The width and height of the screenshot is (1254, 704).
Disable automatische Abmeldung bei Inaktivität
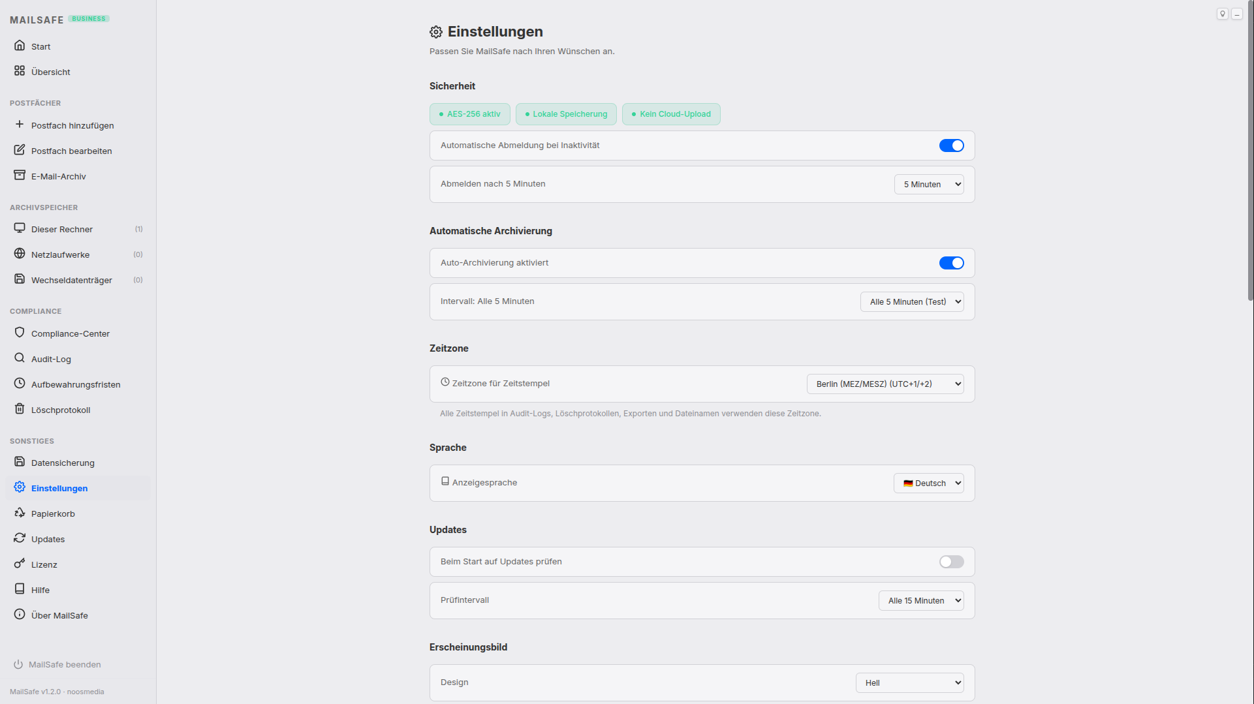(x=951, y=145)
